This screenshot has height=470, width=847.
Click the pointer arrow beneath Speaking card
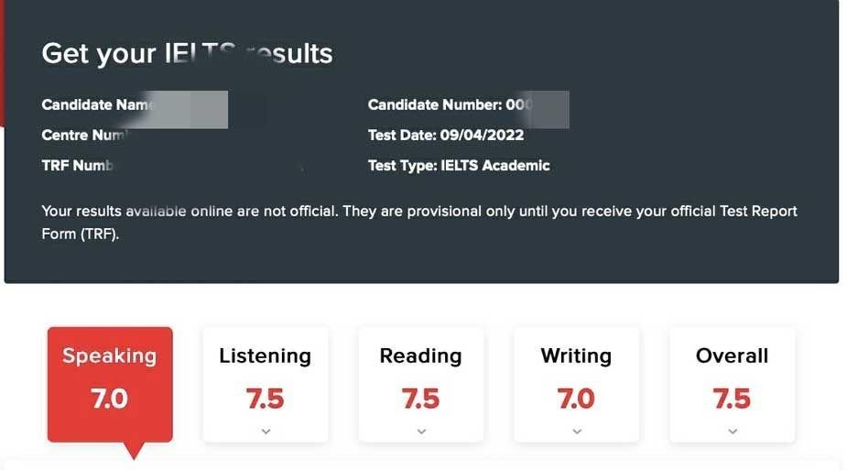coord(135,451)
